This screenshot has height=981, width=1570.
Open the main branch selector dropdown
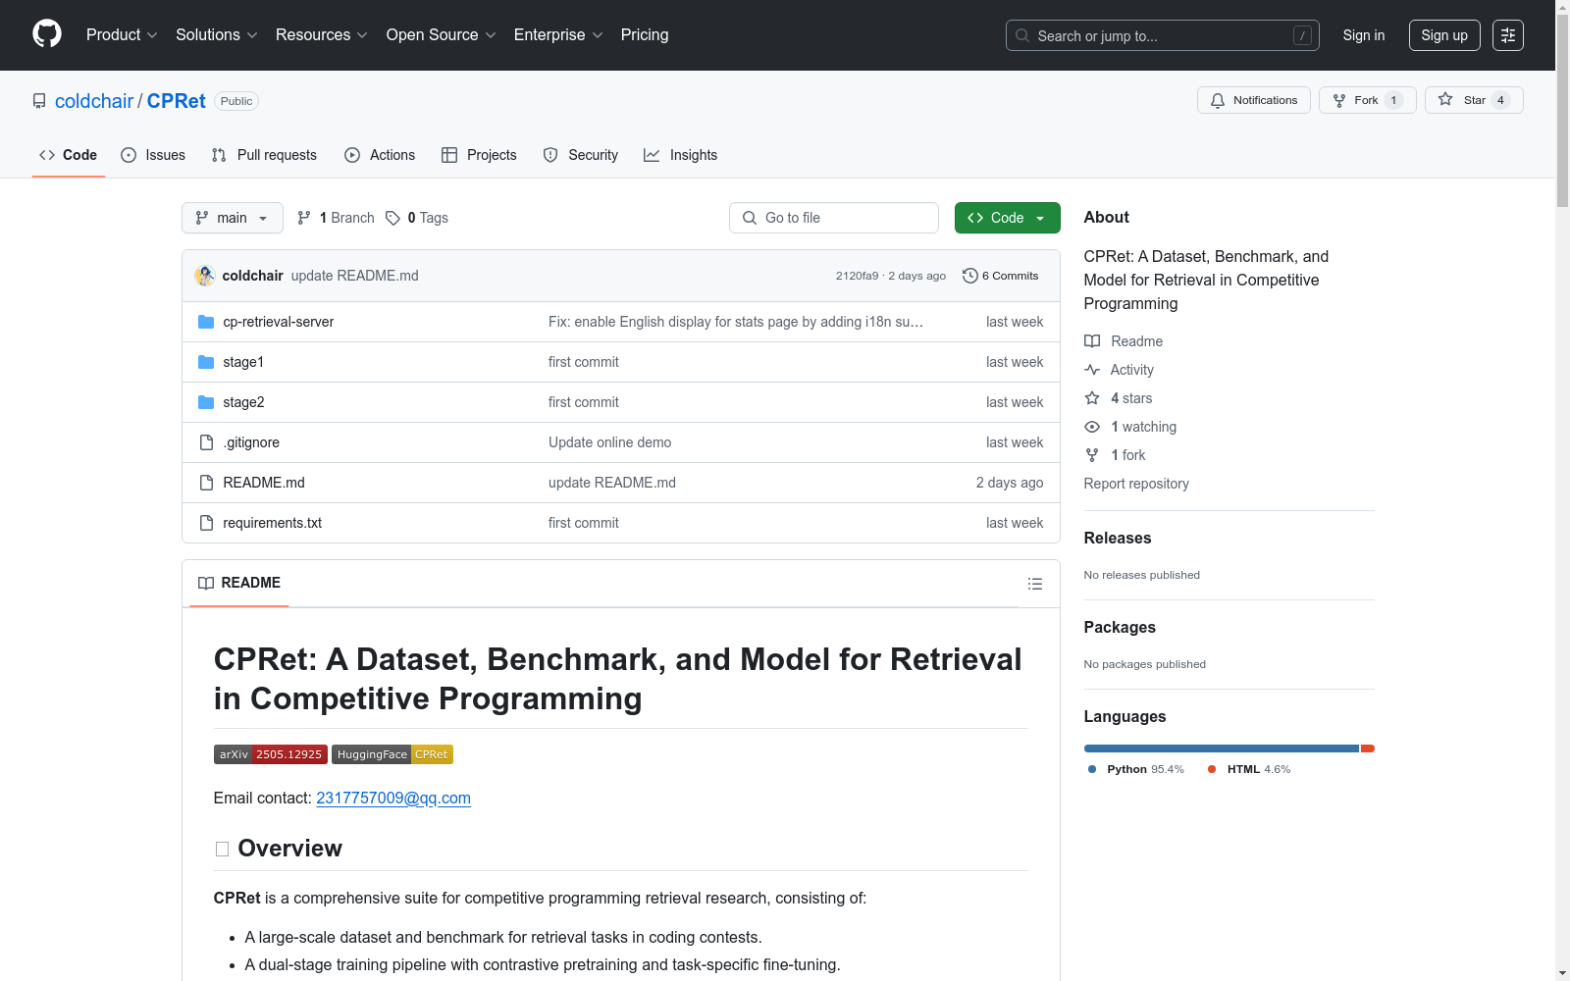pos(233,218)
